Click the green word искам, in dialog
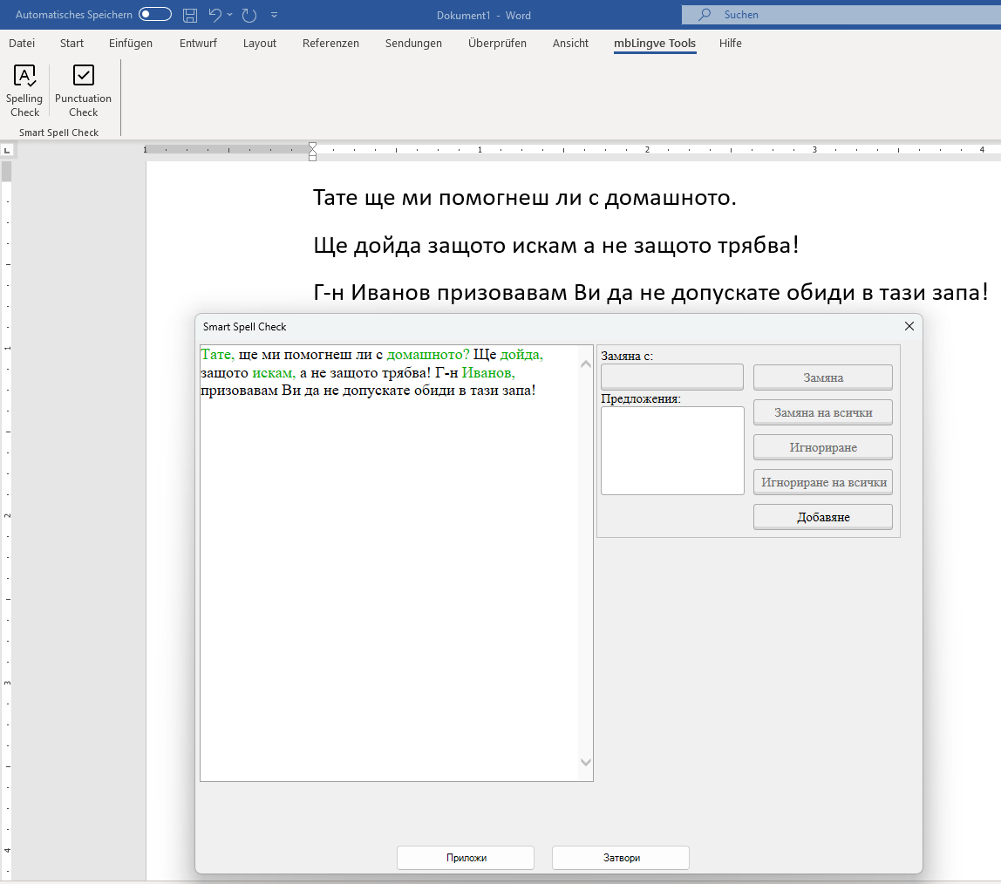 click(274, 372)
